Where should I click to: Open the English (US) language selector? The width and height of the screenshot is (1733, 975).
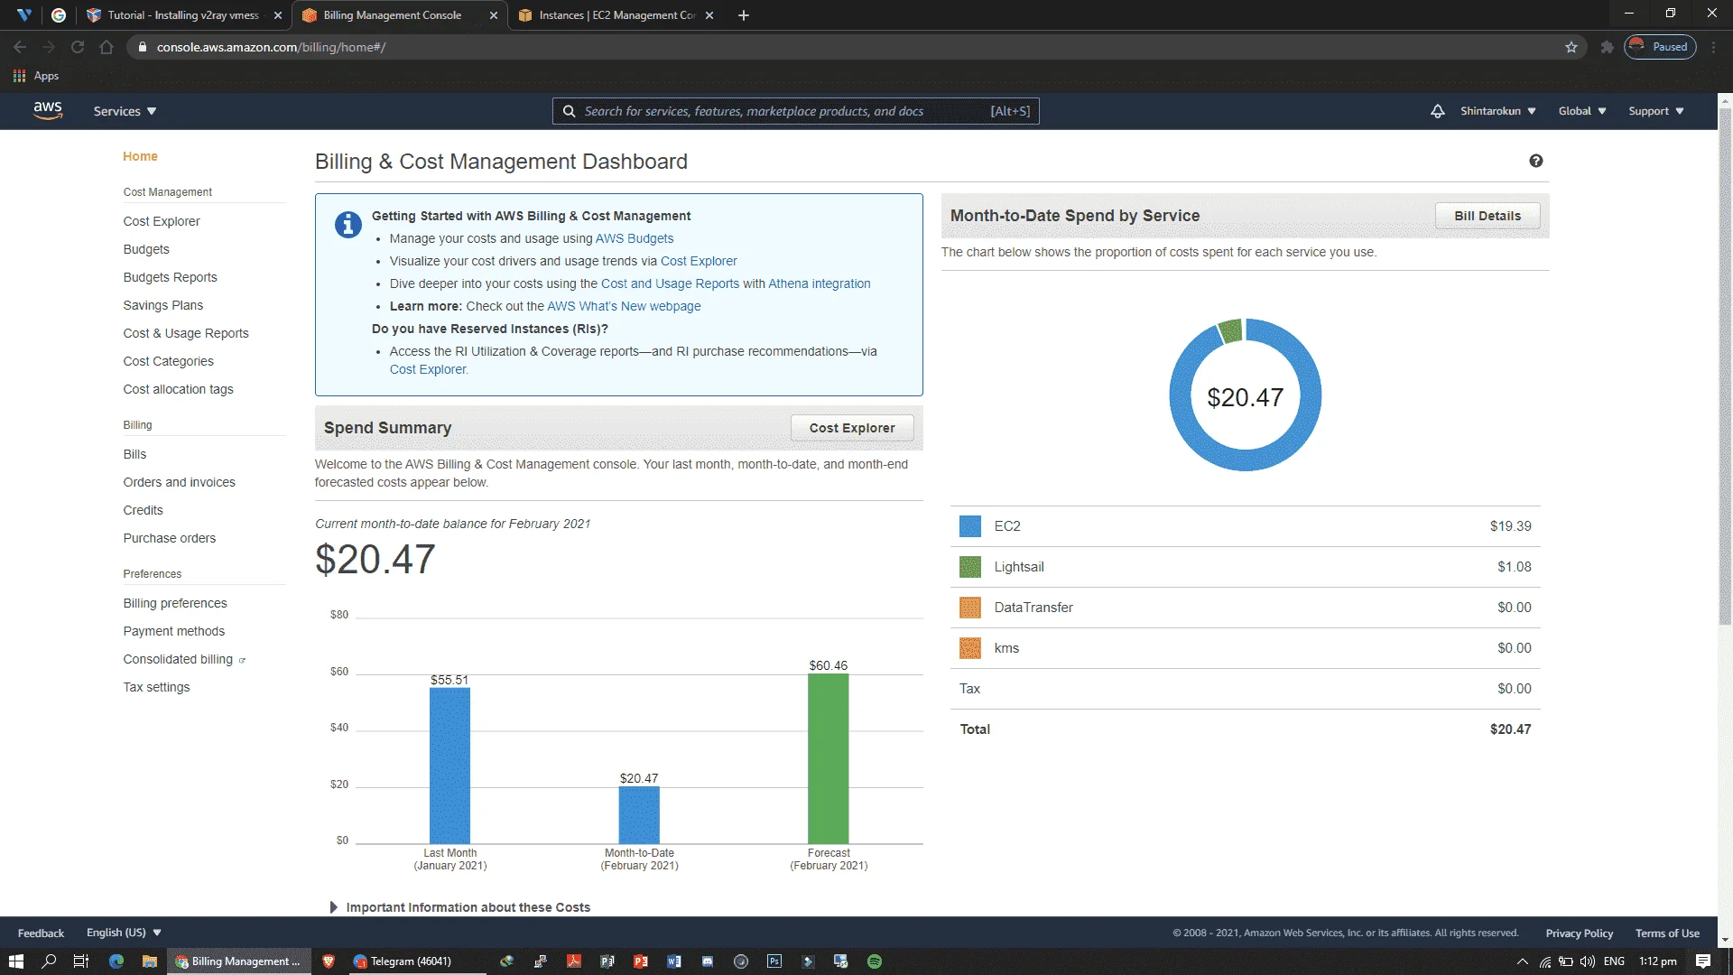click(x=124, y=933)
